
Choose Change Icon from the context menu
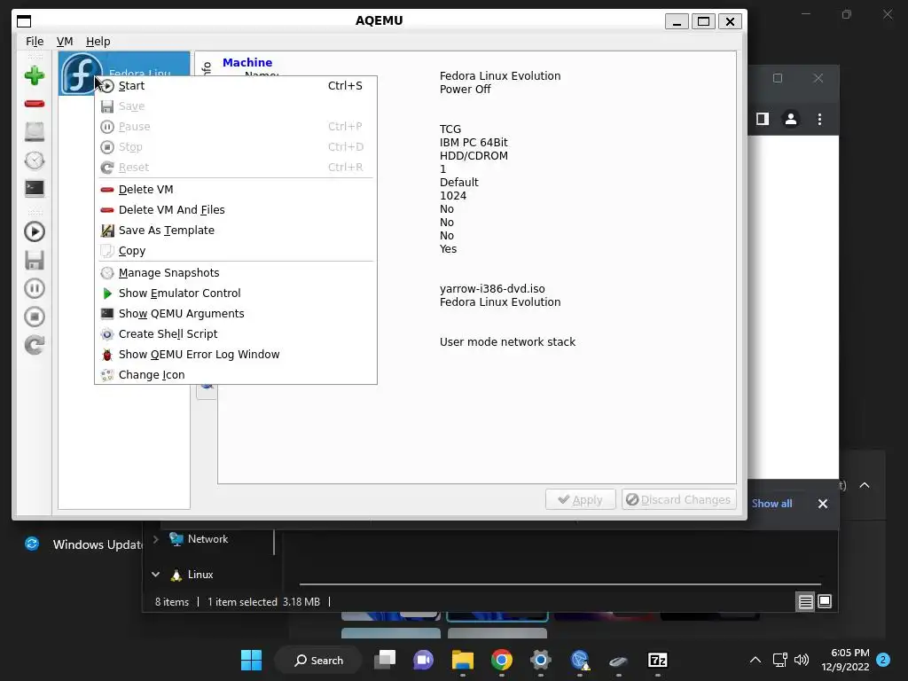coord(235,375)
